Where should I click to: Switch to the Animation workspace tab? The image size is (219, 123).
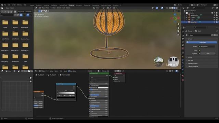click(x=79, y=5)
